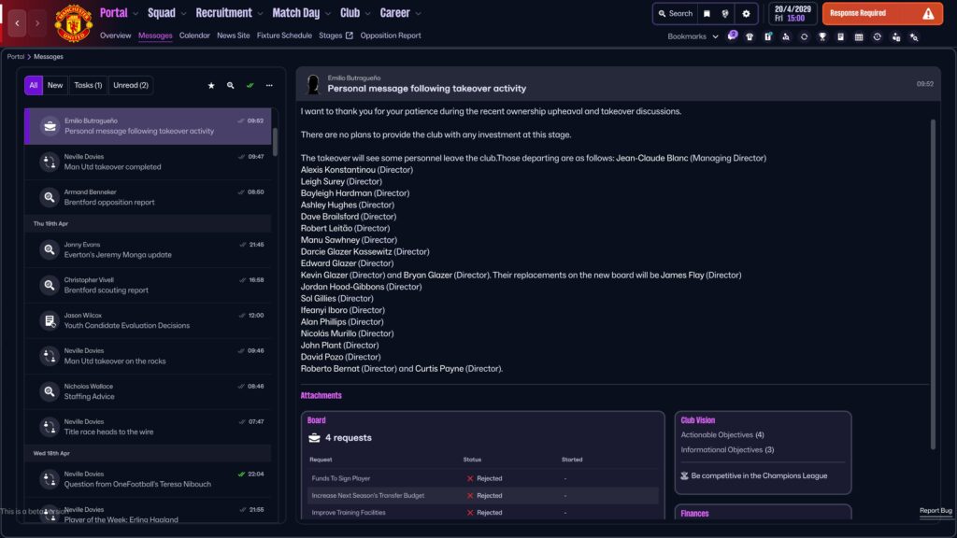Click the magnifier icon above message list
The width and height of the screenshot is (957, 538).
(230, 85)
